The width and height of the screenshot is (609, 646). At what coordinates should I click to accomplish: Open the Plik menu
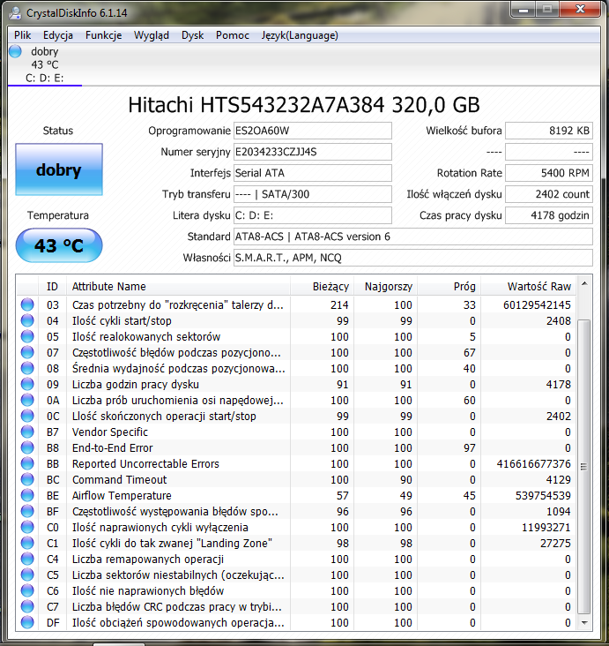pyautogui.click(x=22, y=35)
